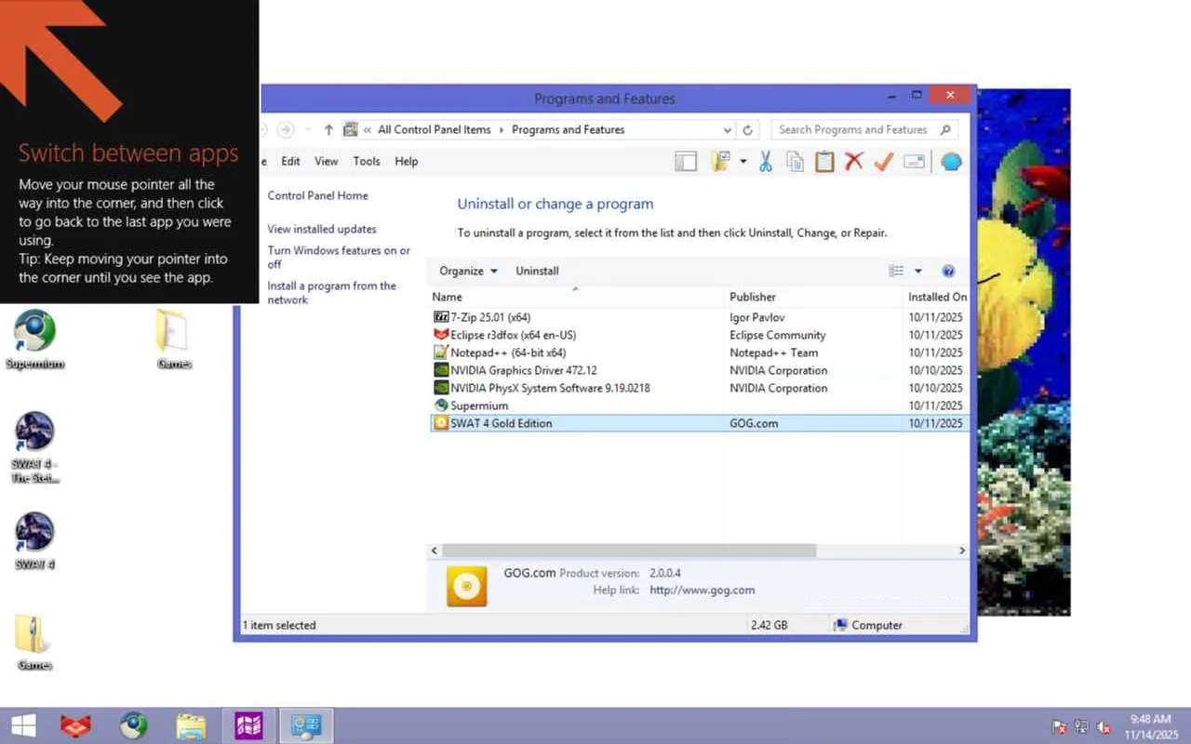The image size is (1191, 744).
Task: Open the red fox icon on taskbar
Action: 76,726
